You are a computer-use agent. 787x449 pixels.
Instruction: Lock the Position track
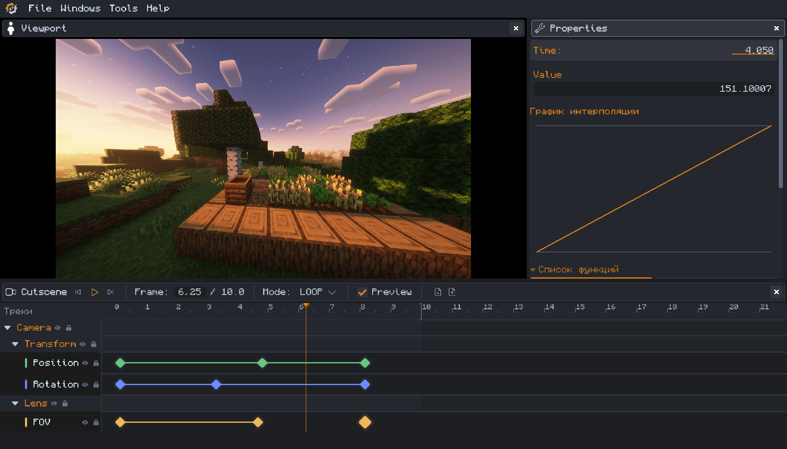click(96, 363)
